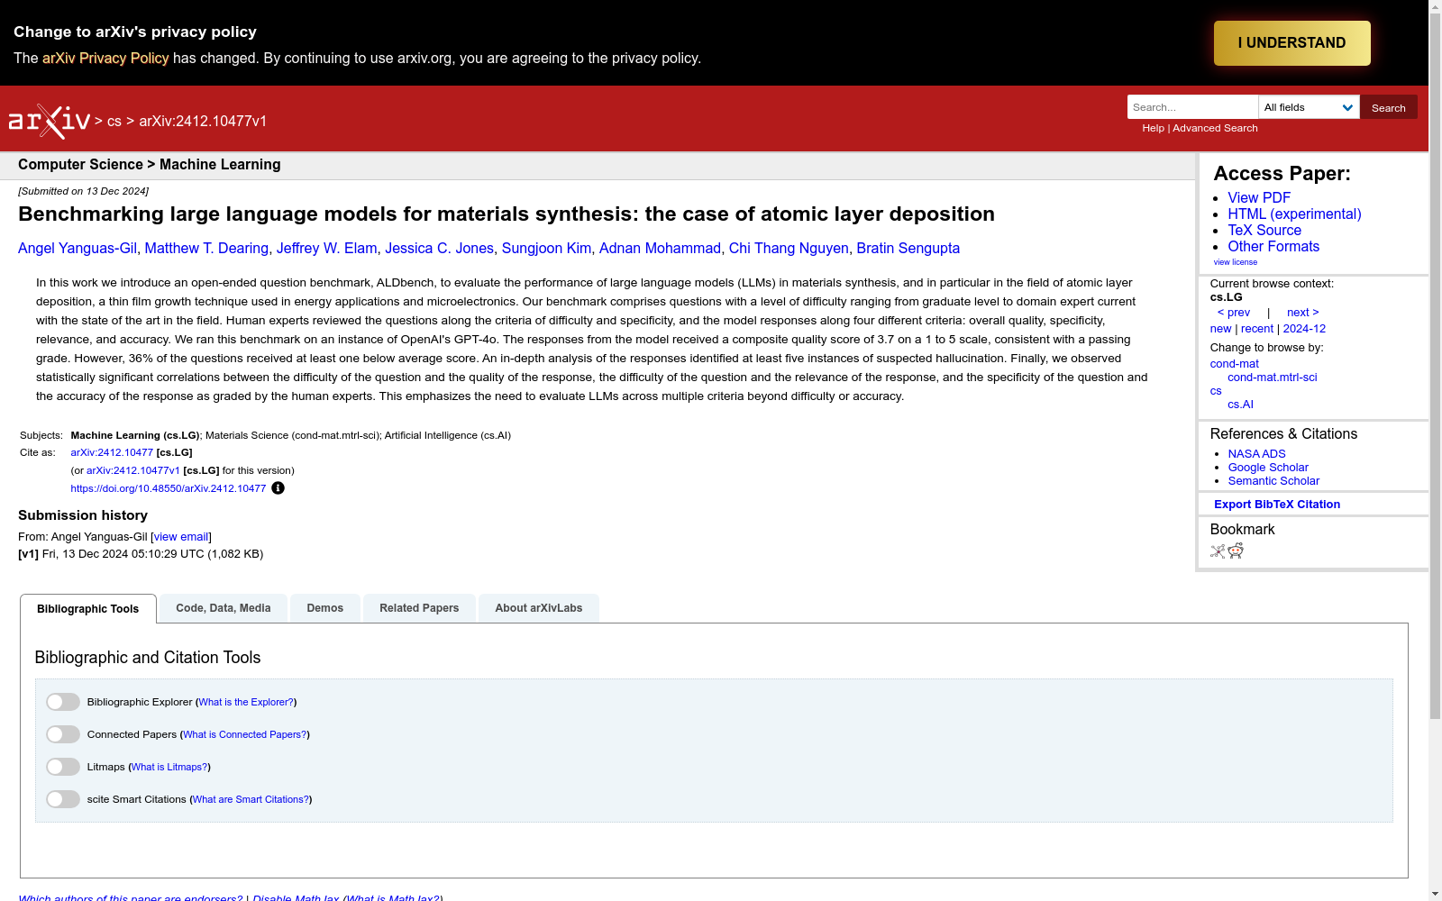Select the Bibliographic Tools tab
Viewport: 1442px width, 901px height.
tap(88, 609)
